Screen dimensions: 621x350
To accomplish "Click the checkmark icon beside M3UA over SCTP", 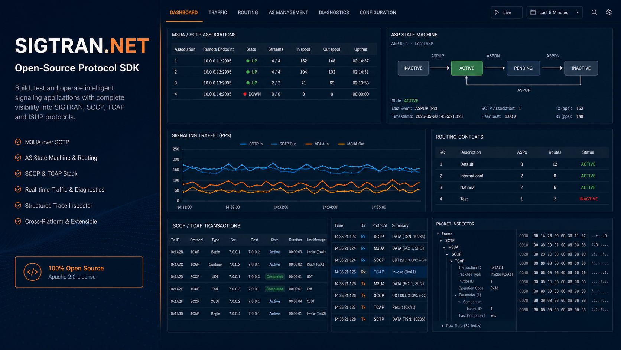I will coord(18,142).
